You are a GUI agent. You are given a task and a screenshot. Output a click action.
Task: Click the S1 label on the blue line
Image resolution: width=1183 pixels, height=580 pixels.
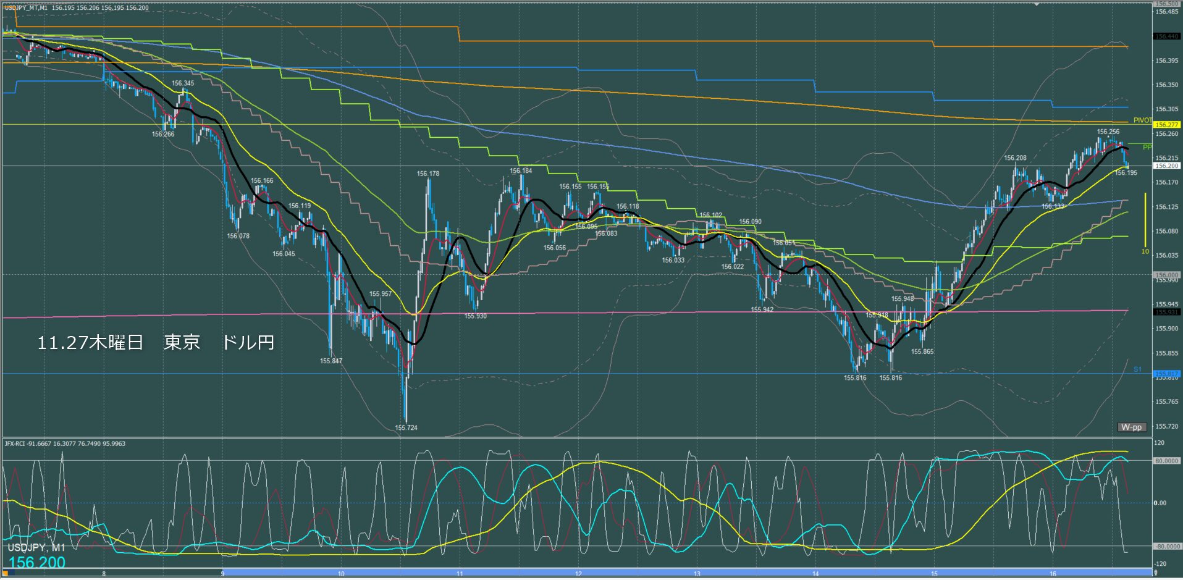pyautogui.click(x=1137, y=369)
